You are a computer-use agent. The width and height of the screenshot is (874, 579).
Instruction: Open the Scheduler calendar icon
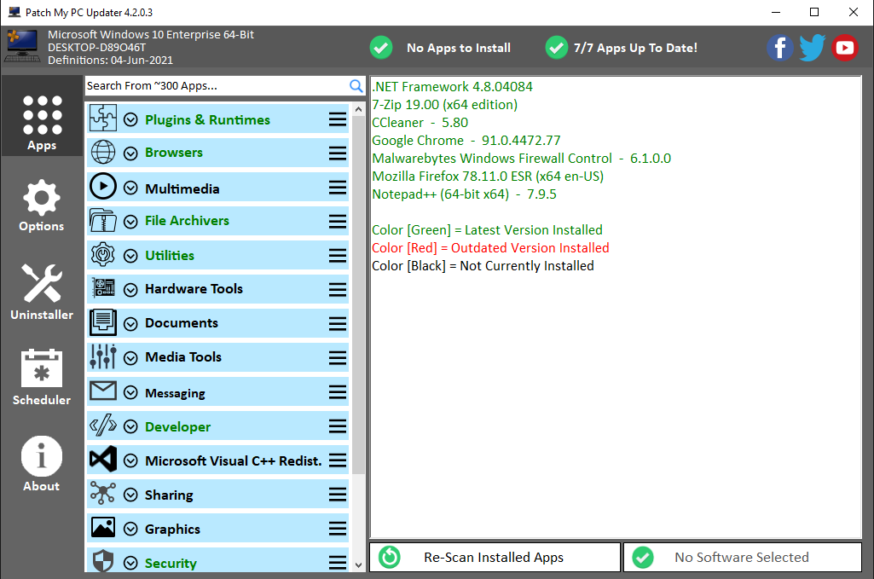42,369
